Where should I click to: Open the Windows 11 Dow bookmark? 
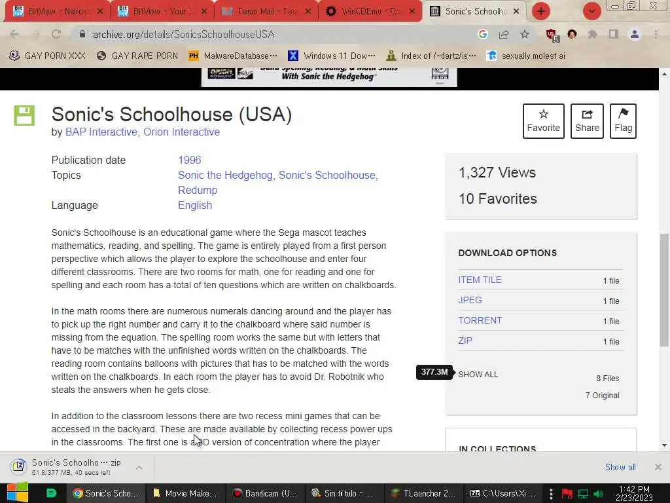tap(332, 56)
